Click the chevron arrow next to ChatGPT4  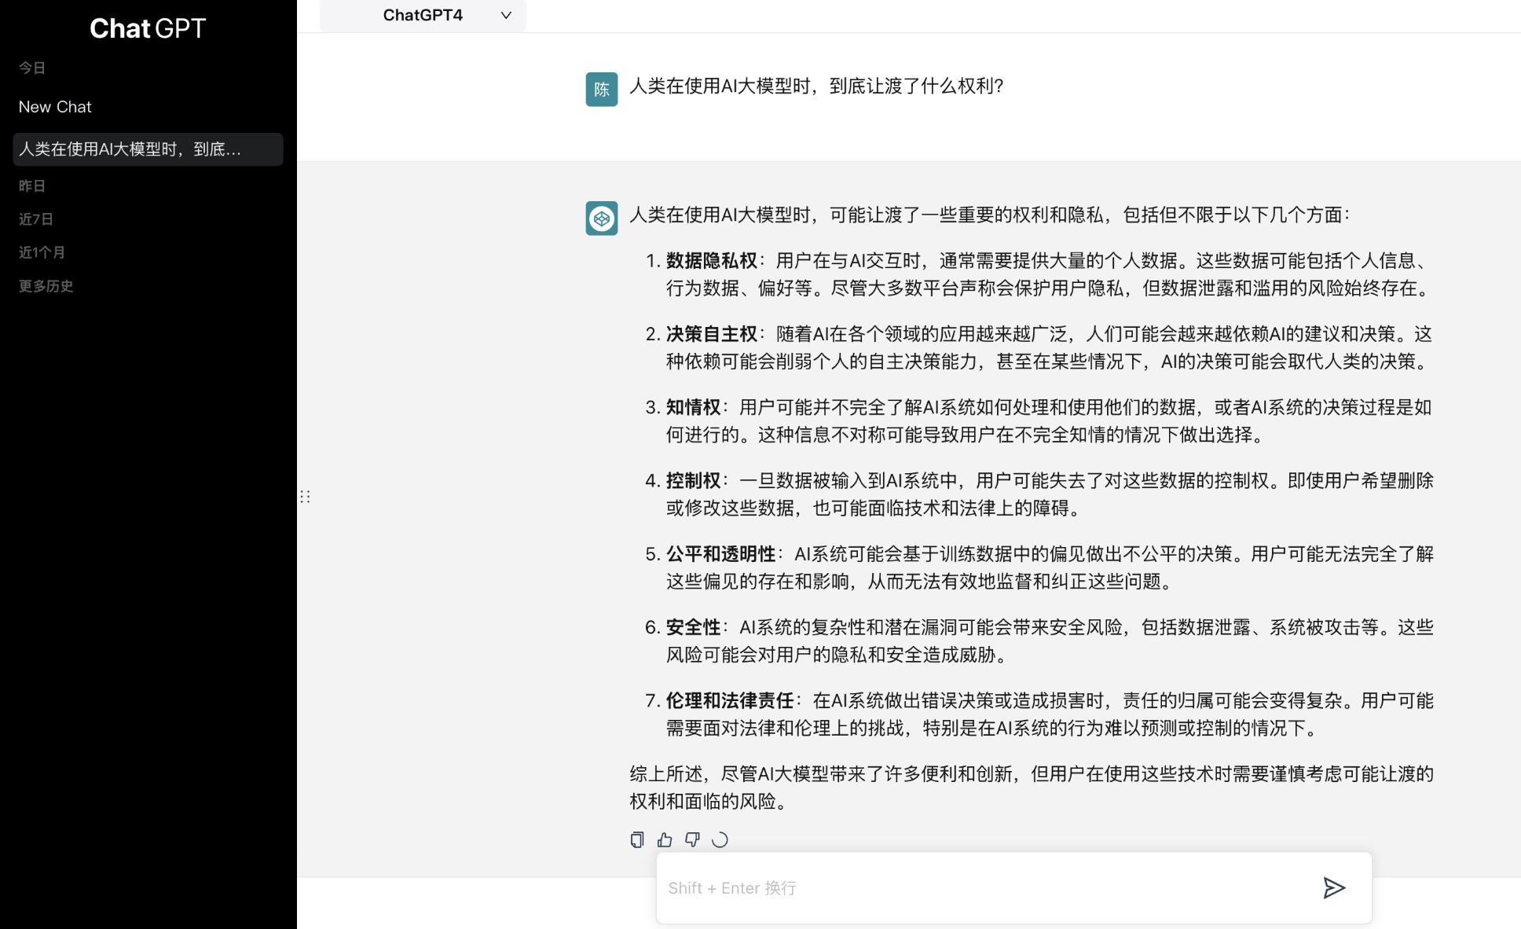click(x=506, y=16)
